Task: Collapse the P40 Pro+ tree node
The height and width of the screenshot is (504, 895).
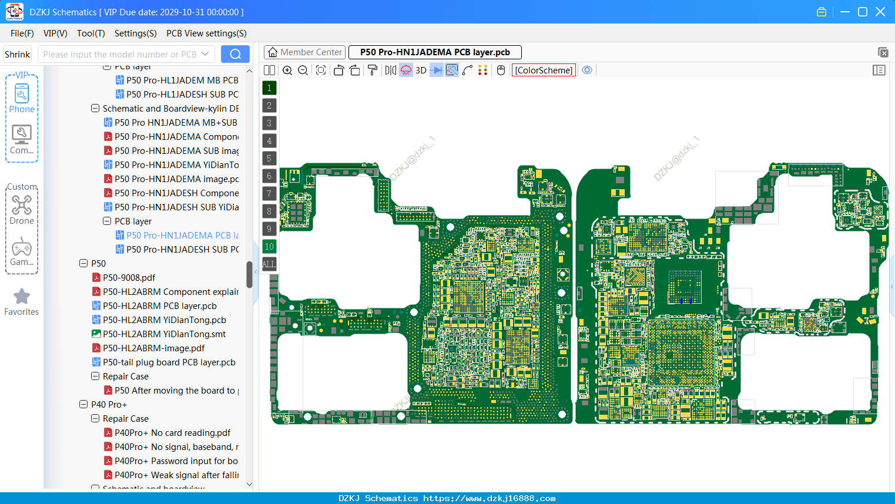Action: (83, 404)
